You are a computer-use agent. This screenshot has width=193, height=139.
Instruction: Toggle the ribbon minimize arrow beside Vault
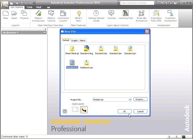coord(48,7)
